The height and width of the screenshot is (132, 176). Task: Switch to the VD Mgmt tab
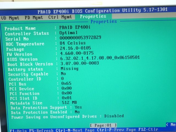tap(10, 18)
